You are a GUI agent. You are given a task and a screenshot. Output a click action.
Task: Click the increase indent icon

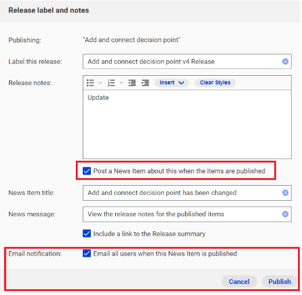(145, 83)
